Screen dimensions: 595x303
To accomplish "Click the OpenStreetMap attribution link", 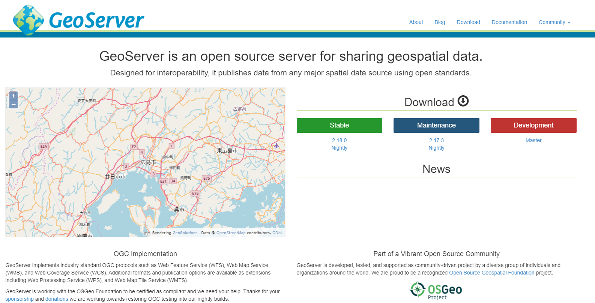I will click(231, 233).
